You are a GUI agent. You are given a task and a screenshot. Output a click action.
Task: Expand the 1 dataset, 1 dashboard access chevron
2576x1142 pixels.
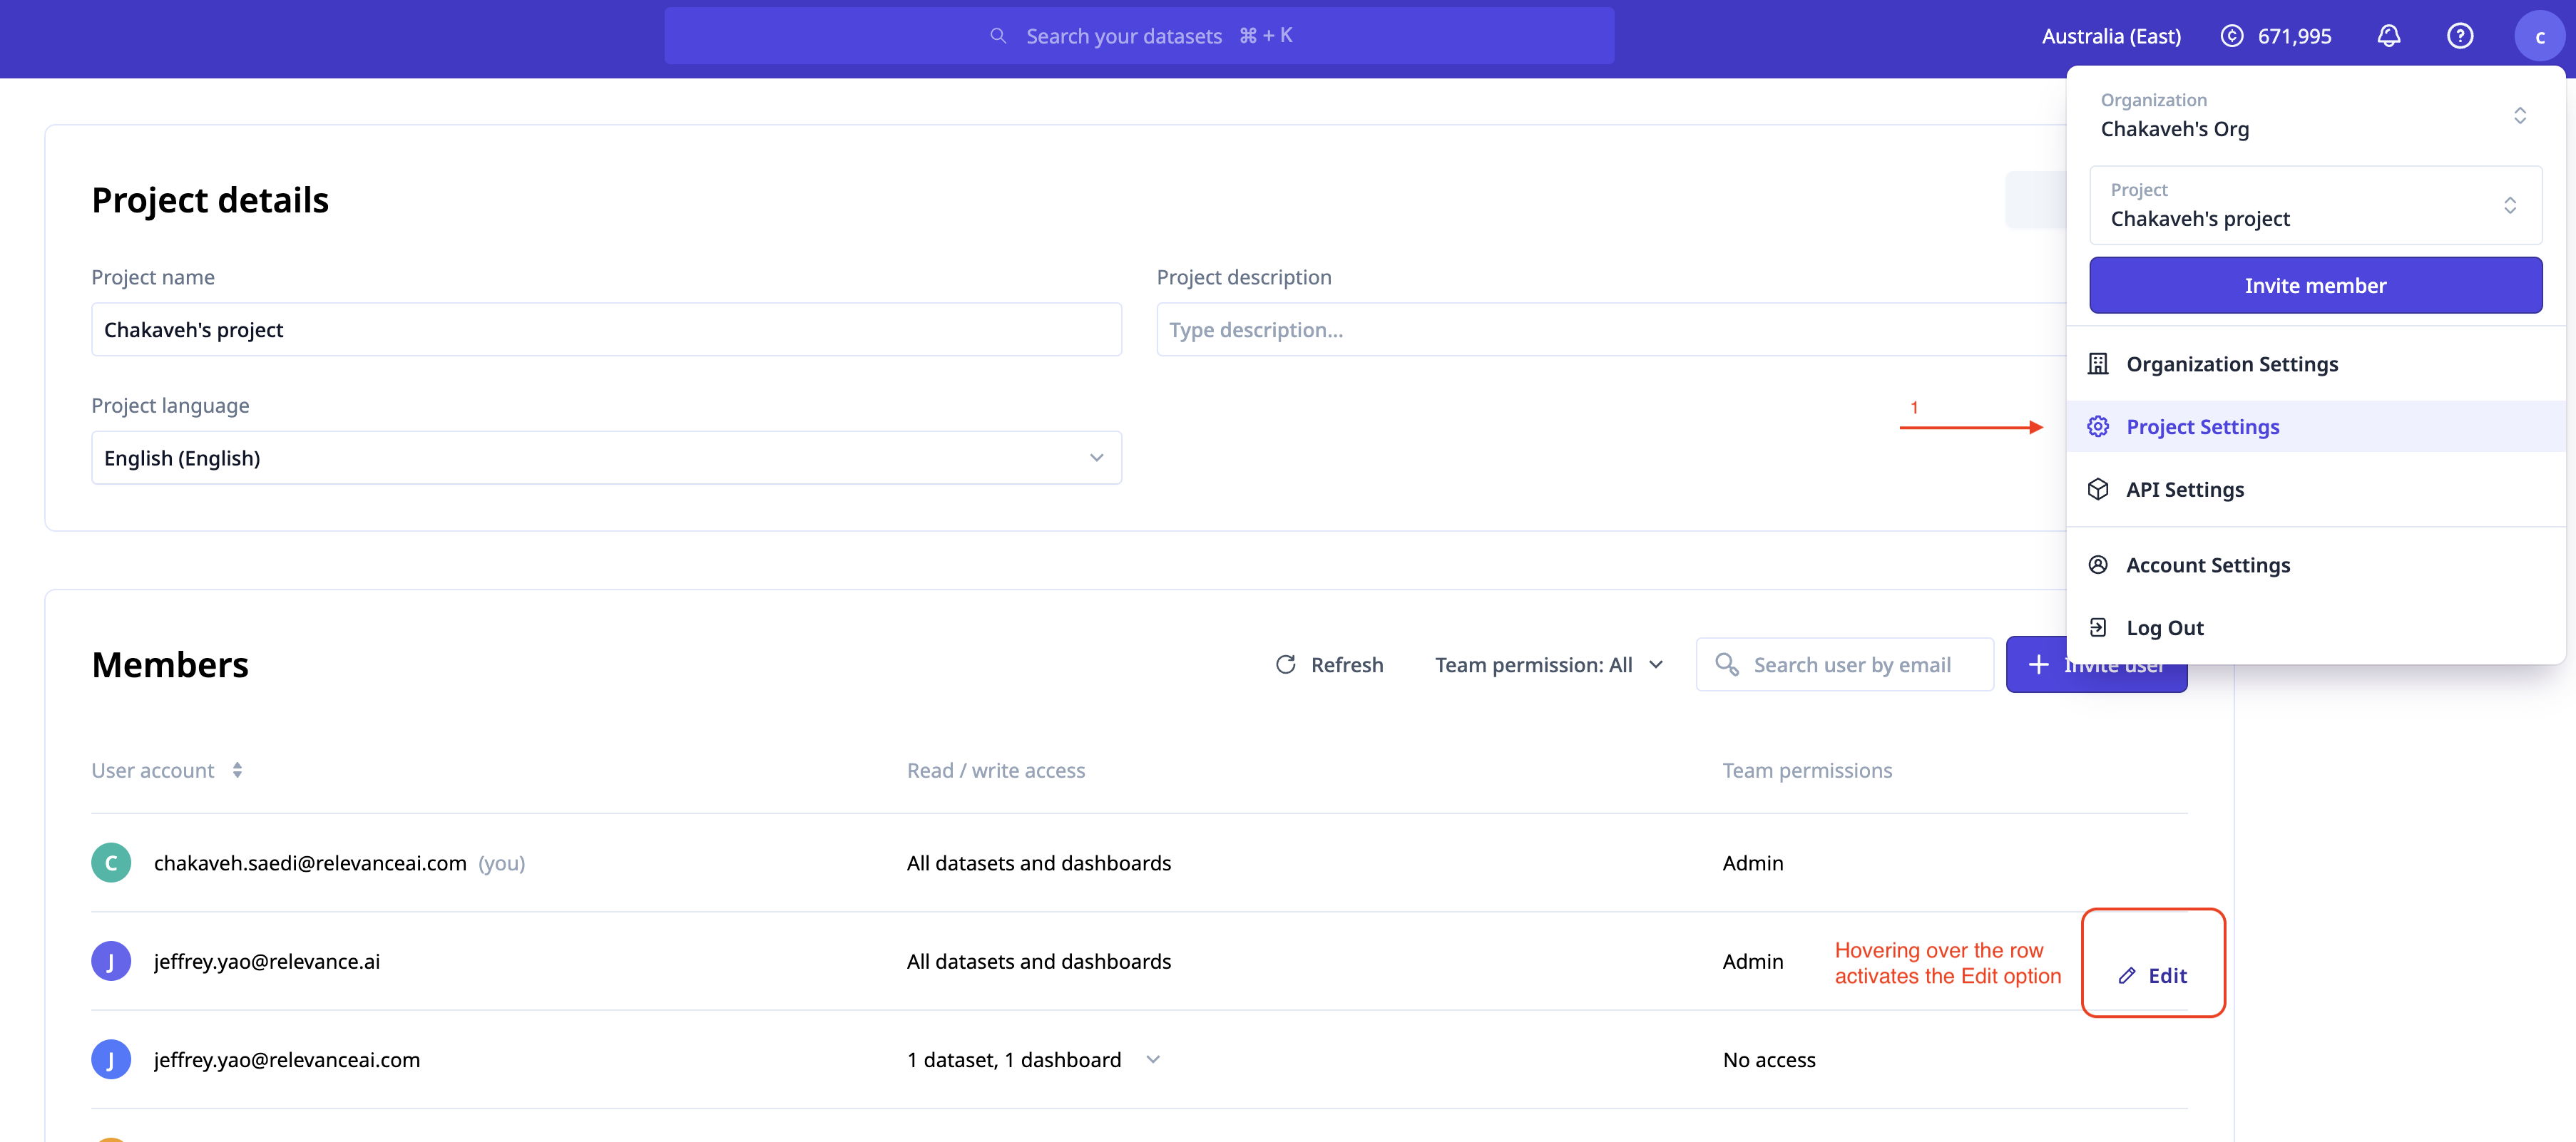coord(1153,1059)
